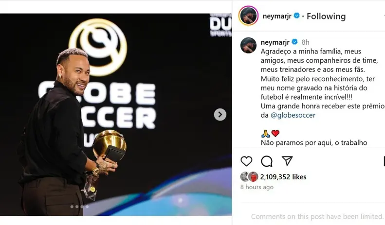
Task: Like the post with the heart icon
Action: coord(246,161)
